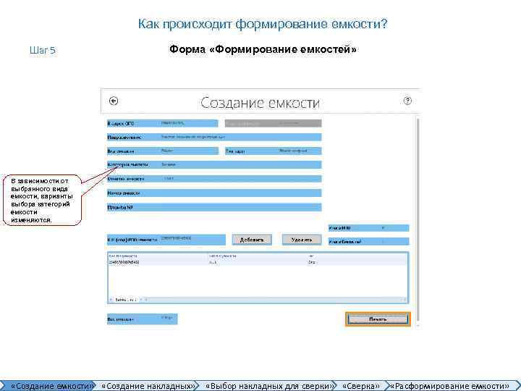Click the Подразделение field

click(214, 137)
